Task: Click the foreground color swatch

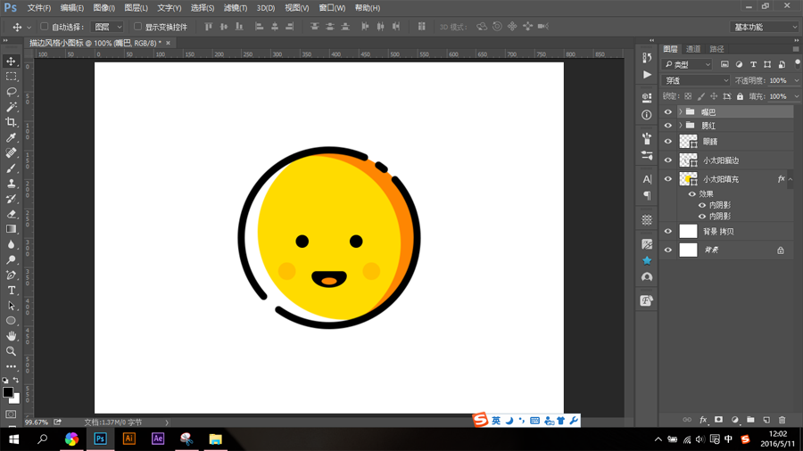Action: point(8,392)
